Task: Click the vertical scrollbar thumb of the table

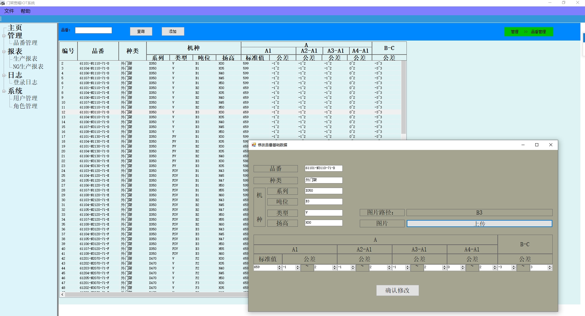Action: (403, 97)
